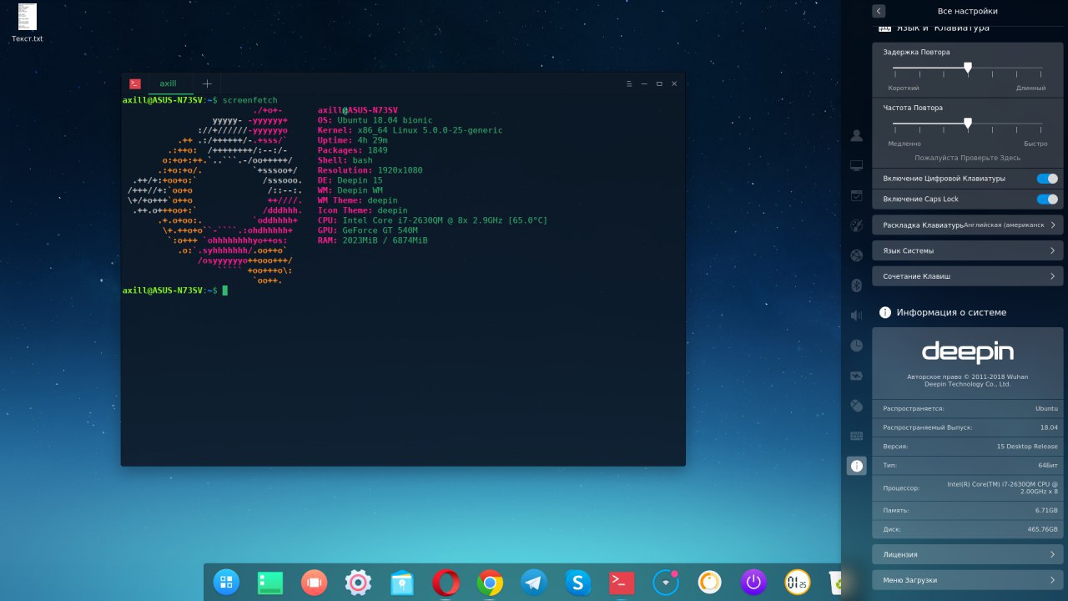Screen dimensions: 1068x601
Task: Toggle Включение Caps Lock switch
Action: click(1047, 199)
